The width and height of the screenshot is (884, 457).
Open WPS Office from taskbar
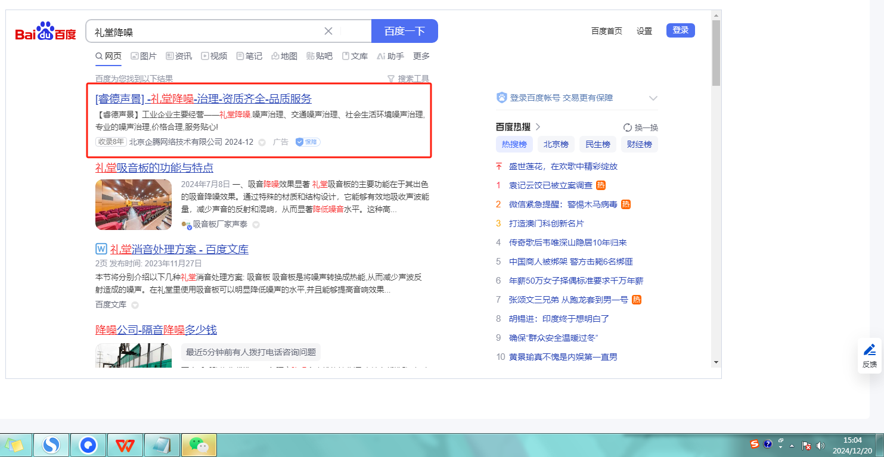coord(125,445)
